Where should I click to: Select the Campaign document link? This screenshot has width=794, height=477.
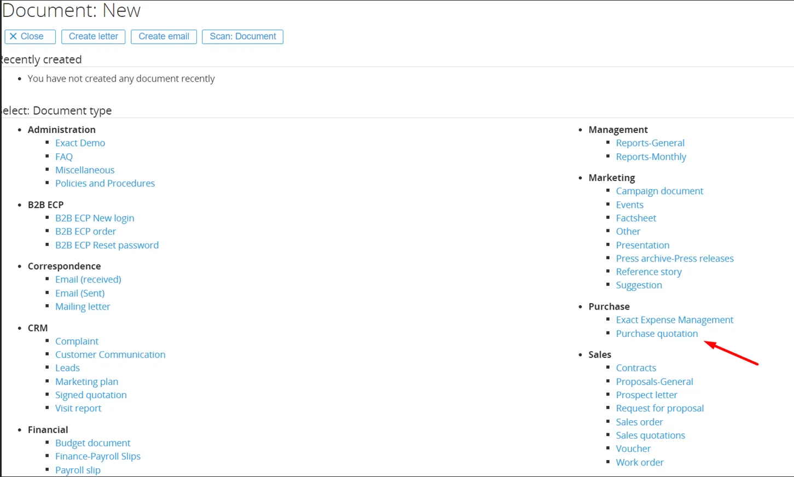click(x=659, y=191)
